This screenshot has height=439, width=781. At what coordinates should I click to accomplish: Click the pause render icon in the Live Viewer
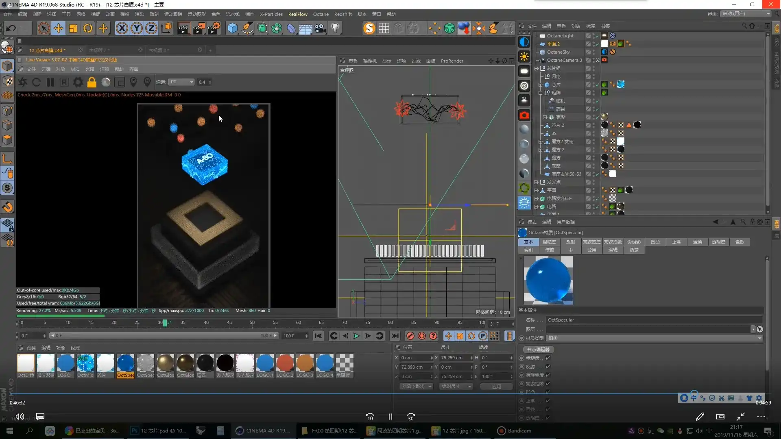50,82
